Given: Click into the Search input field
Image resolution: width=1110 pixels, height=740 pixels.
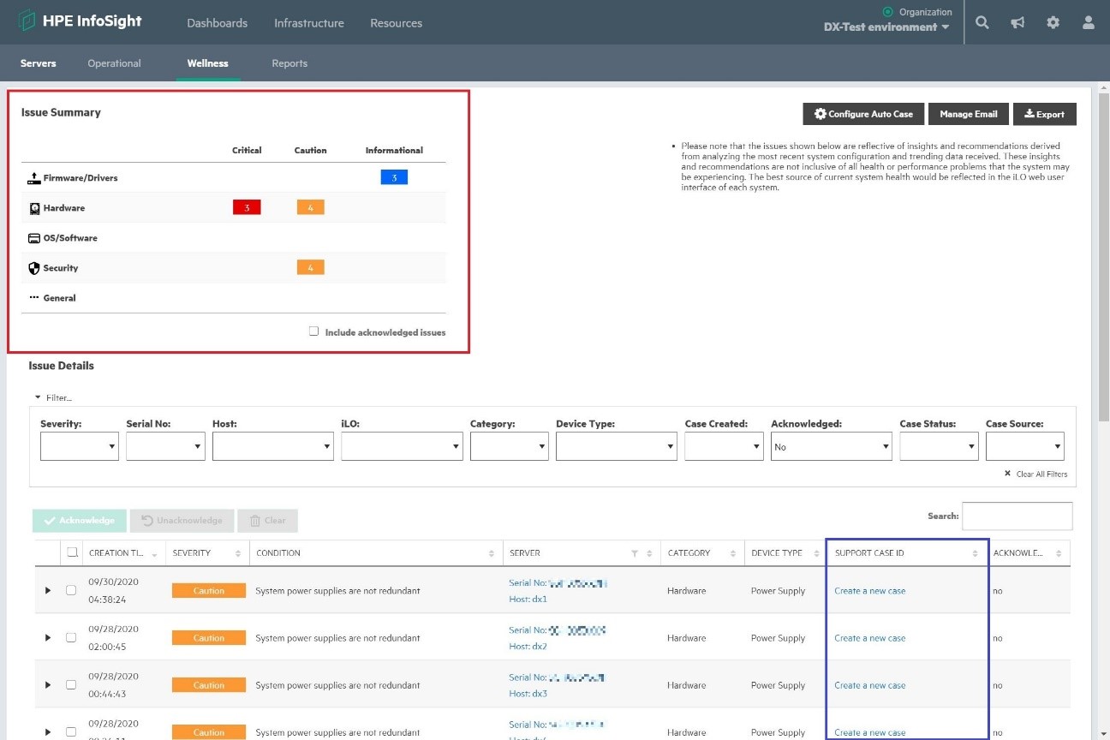Looking at the screenshot, I should point(1017,516).
